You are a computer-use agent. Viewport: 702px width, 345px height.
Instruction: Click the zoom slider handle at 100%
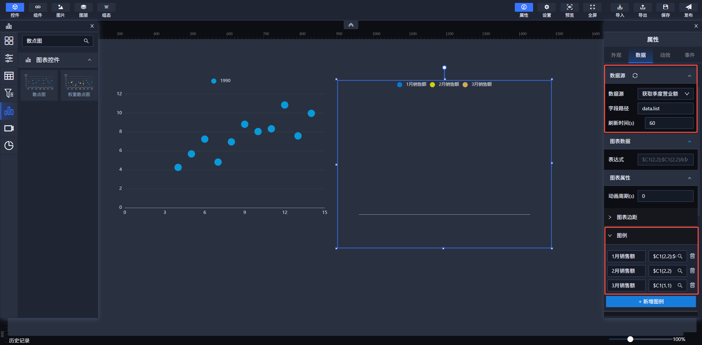pos(630,339)
